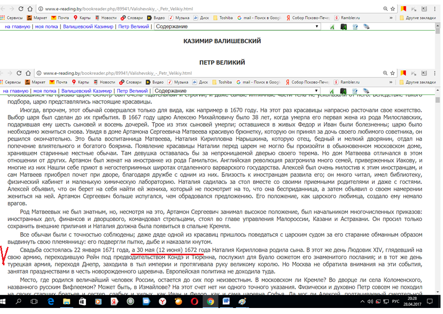Viewport: 443px width, 314px height.
Task: Open the 'mail - Поиск в Google' bookmark in the upper bar
Action: (x=259, y=18)
